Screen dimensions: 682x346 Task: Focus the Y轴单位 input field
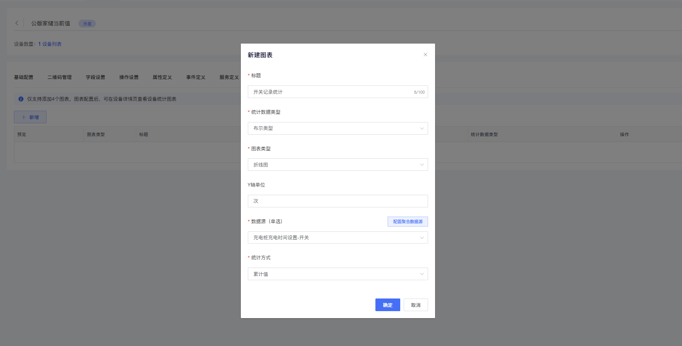(338, 201)
